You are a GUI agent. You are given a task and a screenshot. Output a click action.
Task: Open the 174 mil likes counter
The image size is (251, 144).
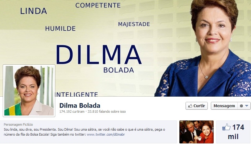pyautogui.click(x=233, y=132)
